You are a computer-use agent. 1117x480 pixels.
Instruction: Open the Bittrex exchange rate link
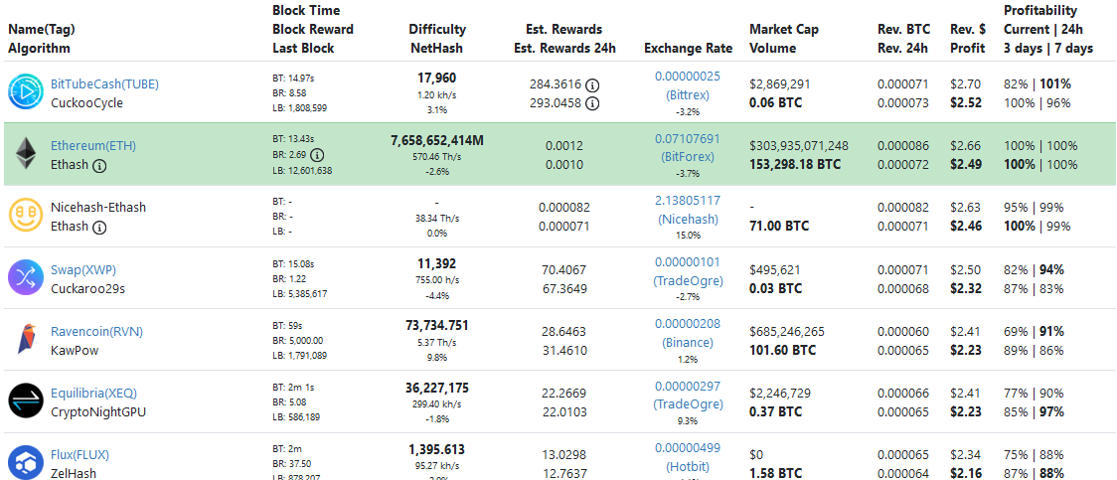688,93
